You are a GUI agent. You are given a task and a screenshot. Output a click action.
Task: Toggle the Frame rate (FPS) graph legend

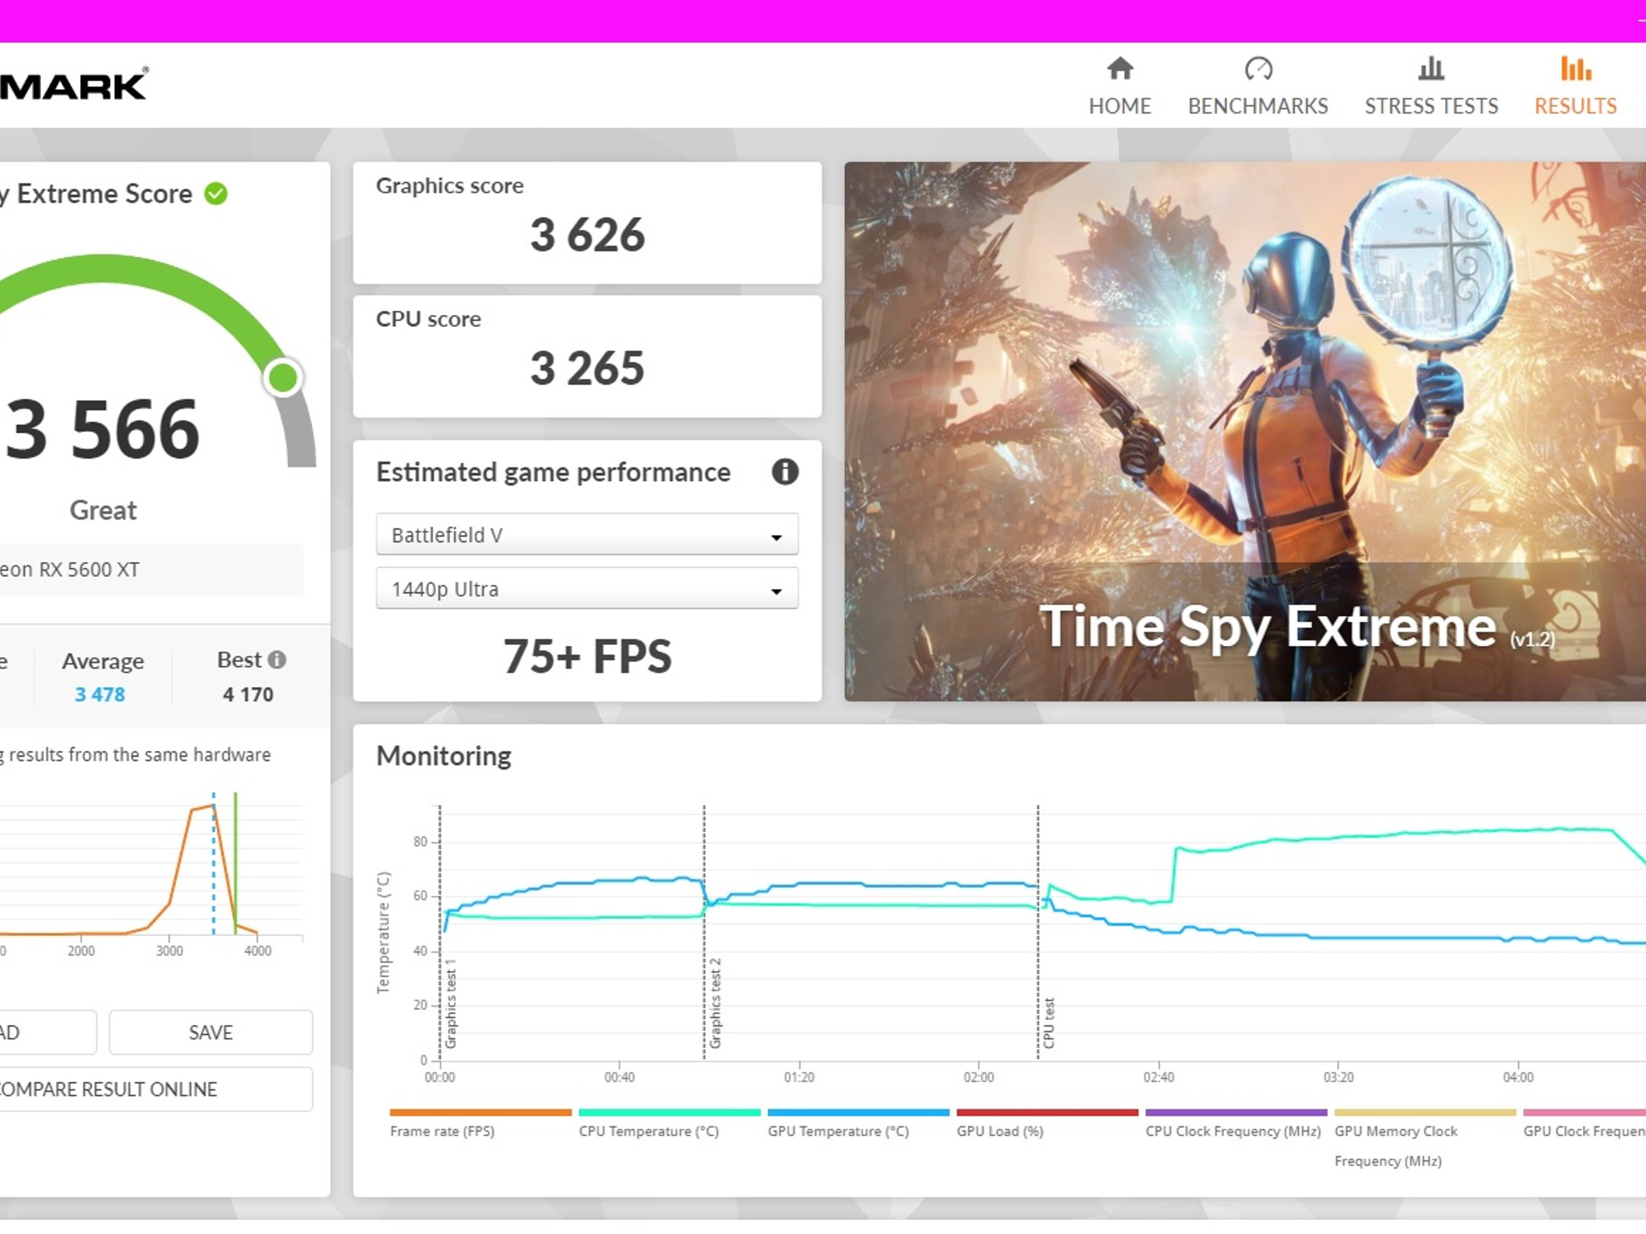coord(480,1123)
